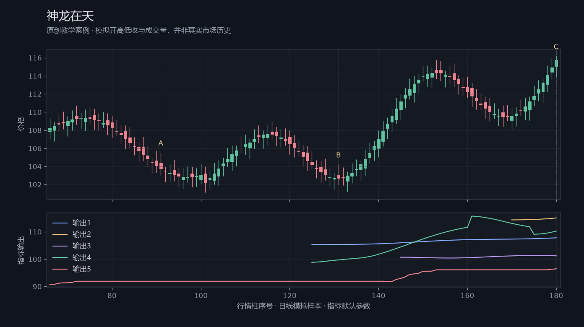Screen dimensions: 584x327
Task: Select the 输出1 legend entry
Action: coord(71,223)
